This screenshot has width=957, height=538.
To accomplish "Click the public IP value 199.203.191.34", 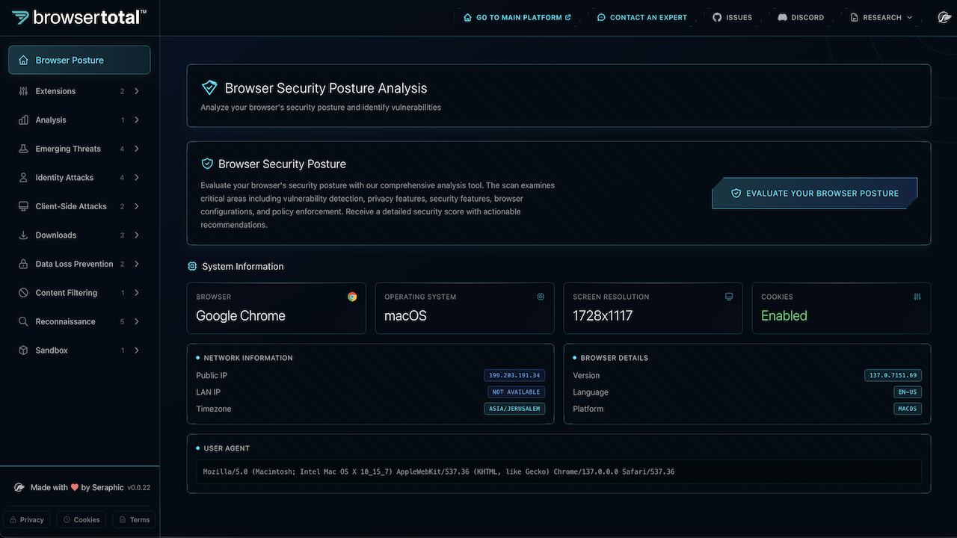I will [514, 376].
